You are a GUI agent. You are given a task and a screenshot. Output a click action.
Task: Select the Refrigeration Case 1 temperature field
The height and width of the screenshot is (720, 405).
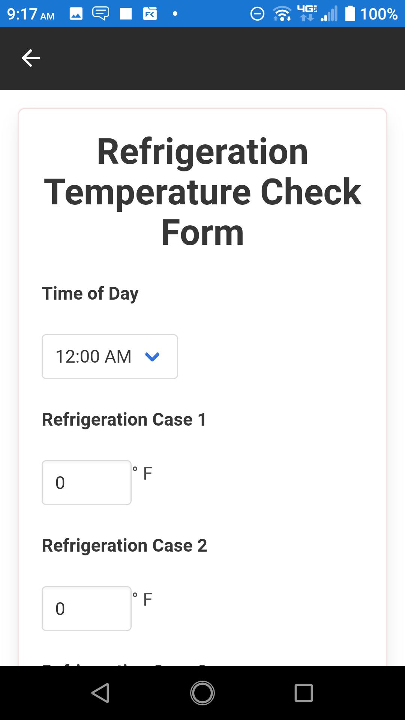point(87,483)
